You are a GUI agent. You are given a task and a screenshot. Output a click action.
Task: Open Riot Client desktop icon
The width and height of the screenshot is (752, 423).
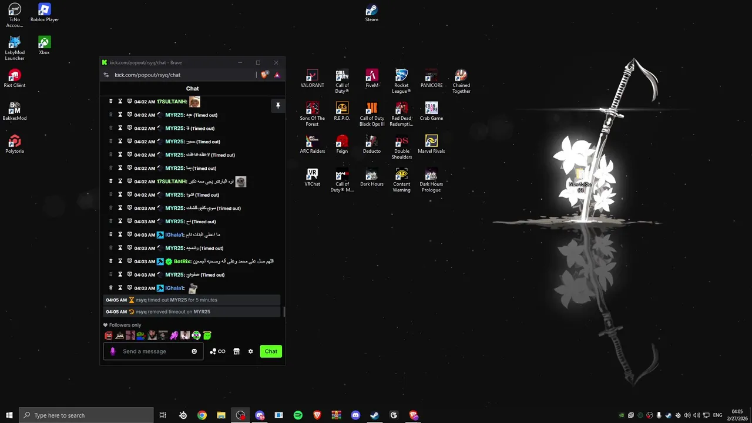(15, 78)
